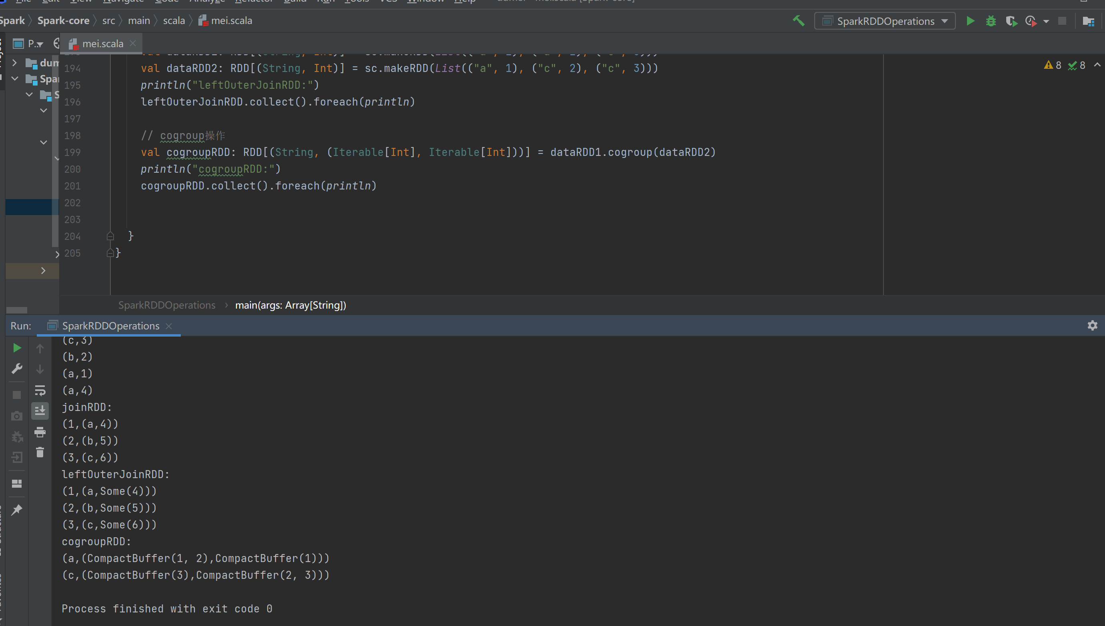Viewport: 1105px width, 626px height.
Task: Click the Debug bug icon
Action: pos(991,21)
